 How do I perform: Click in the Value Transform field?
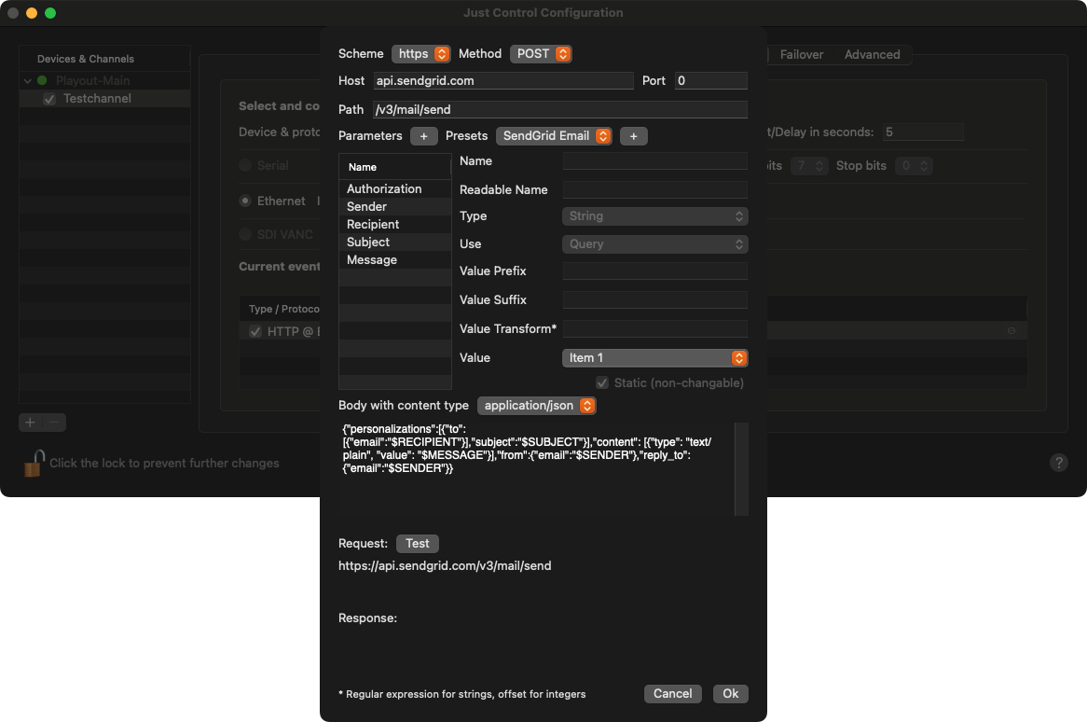pyautogui.click(x=654, y=328)
